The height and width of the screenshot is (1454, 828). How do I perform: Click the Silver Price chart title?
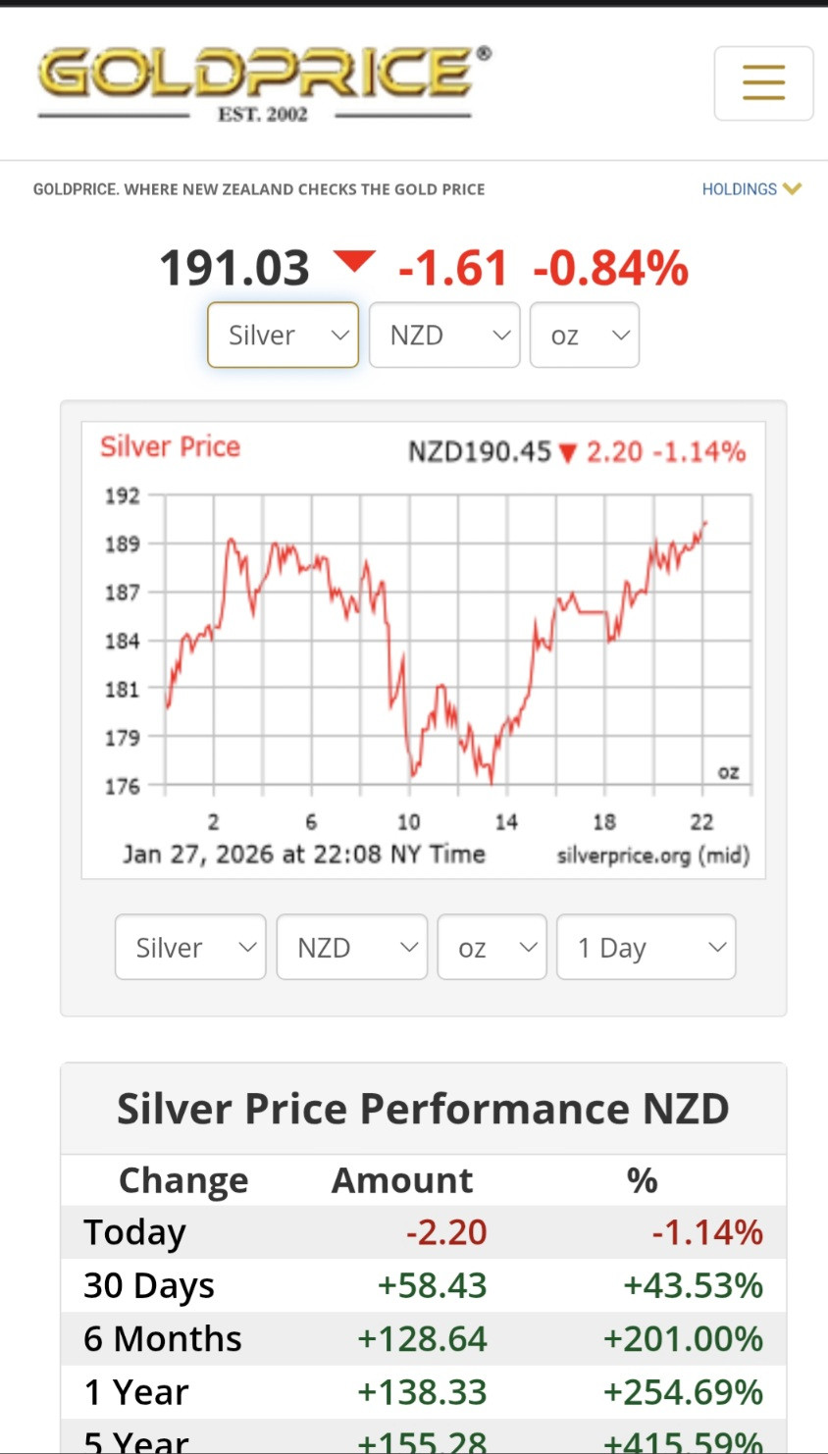coord(170,447)
